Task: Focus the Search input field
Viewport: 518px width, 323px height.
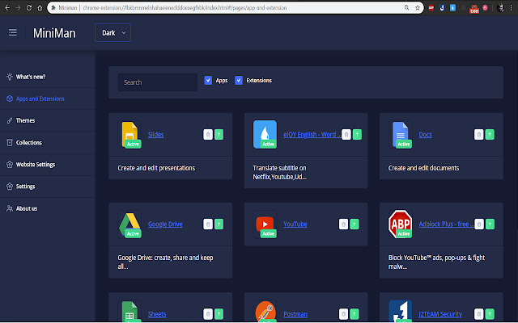Action: click(x=157, y=82)
